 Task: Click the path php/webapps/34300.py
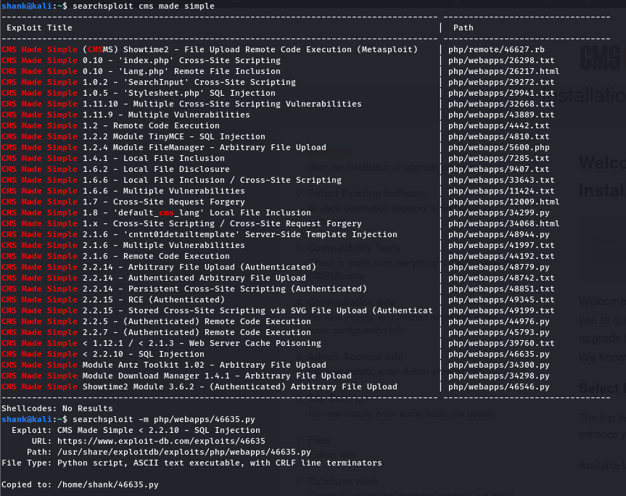point(498,365)
